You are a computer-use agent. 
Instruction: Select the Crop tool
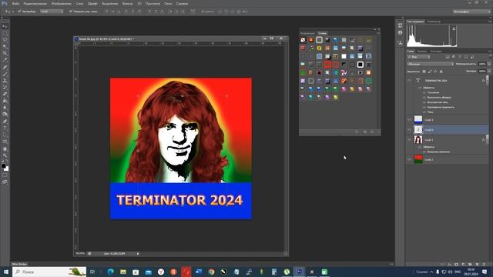pos(5,53)
